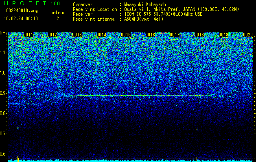Click the time marker 0011
Viewport: 256px width, 162px height.
(28, 35)
